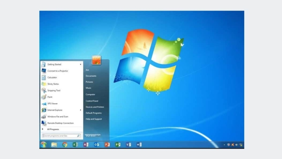Expand the Getting Started jump list arrow
282x159 pixels.
pos(80,64)
